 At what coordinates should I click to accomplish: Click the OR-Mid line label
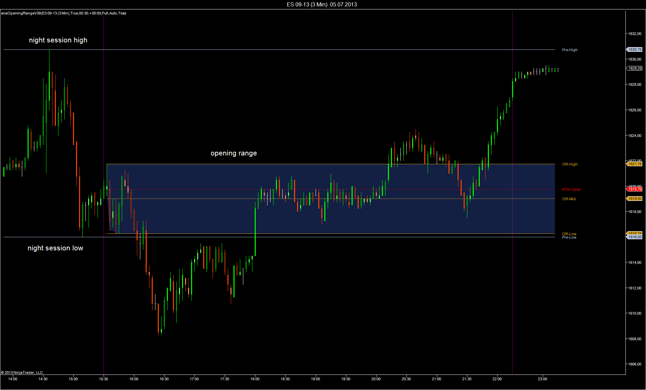click(x=569, y=199)
